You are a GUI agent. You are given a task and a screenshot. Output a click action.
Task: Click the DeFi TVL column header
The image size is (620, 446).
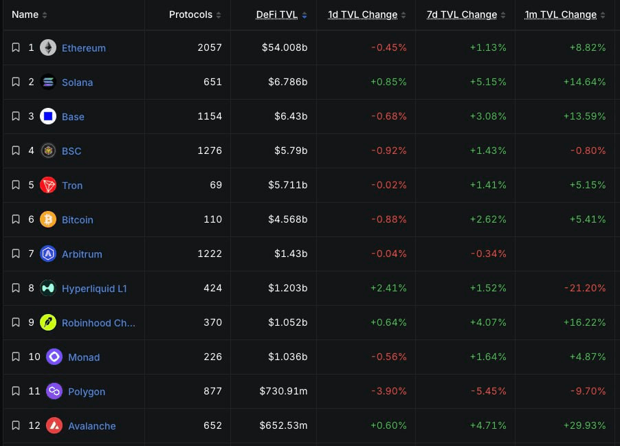click(277, 14)
